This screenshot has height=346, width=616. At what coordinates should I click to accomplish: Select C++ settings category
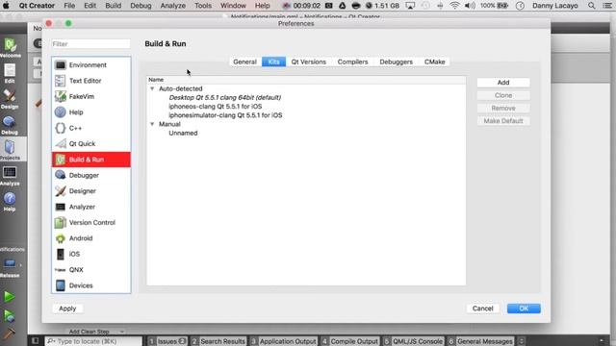coord(90,128)
